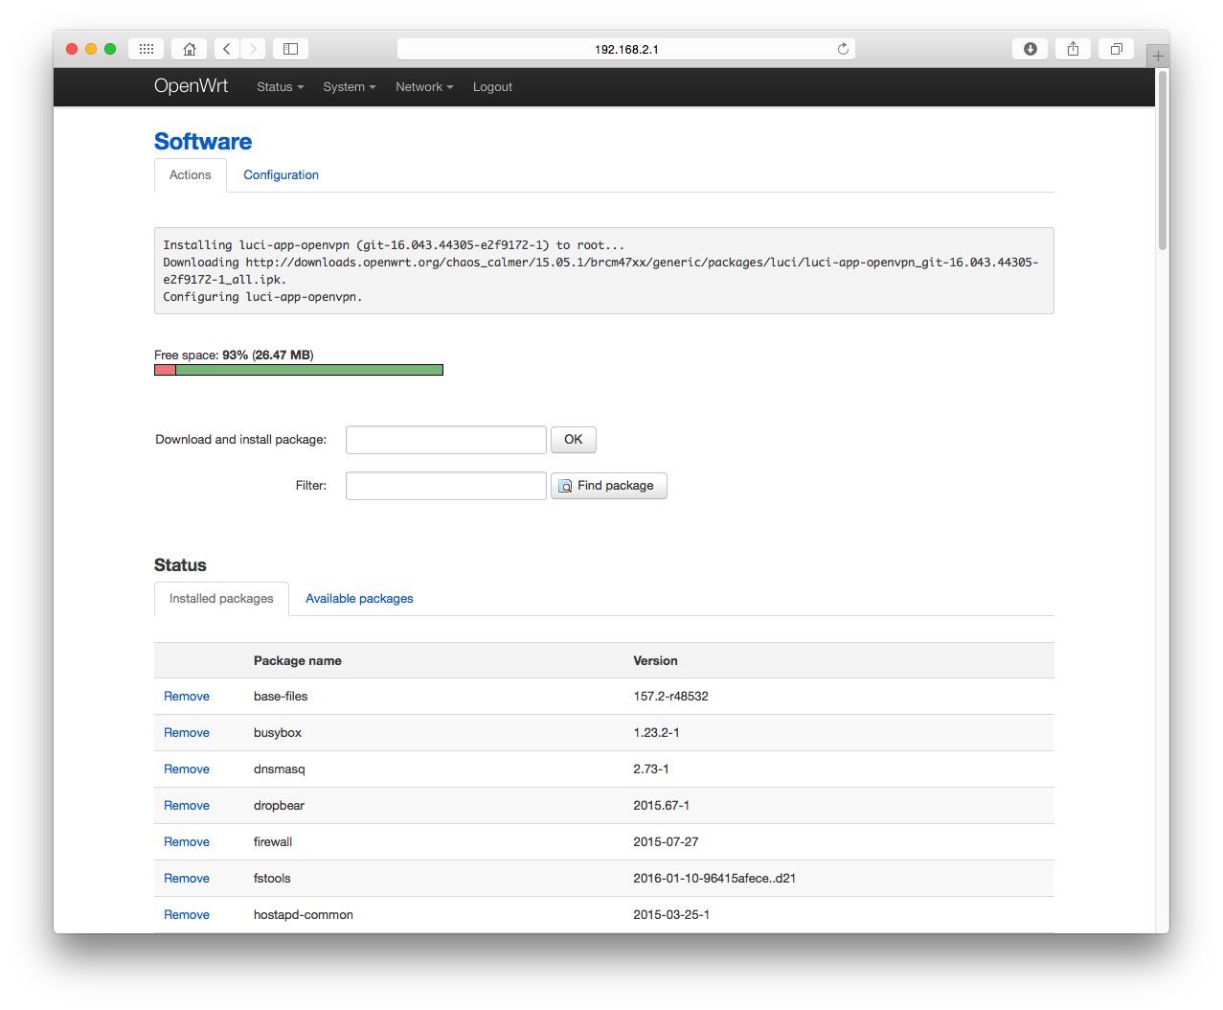Switch to the Available packages tab
This screenshot has width=1223, height=1010.
[x=359, y=599]
